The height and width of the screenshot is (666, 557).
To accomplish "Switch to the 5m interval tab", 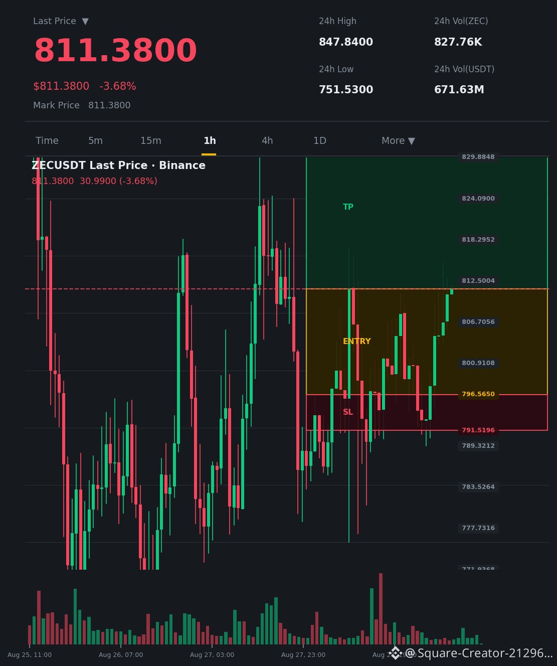I will click(95, 141).
